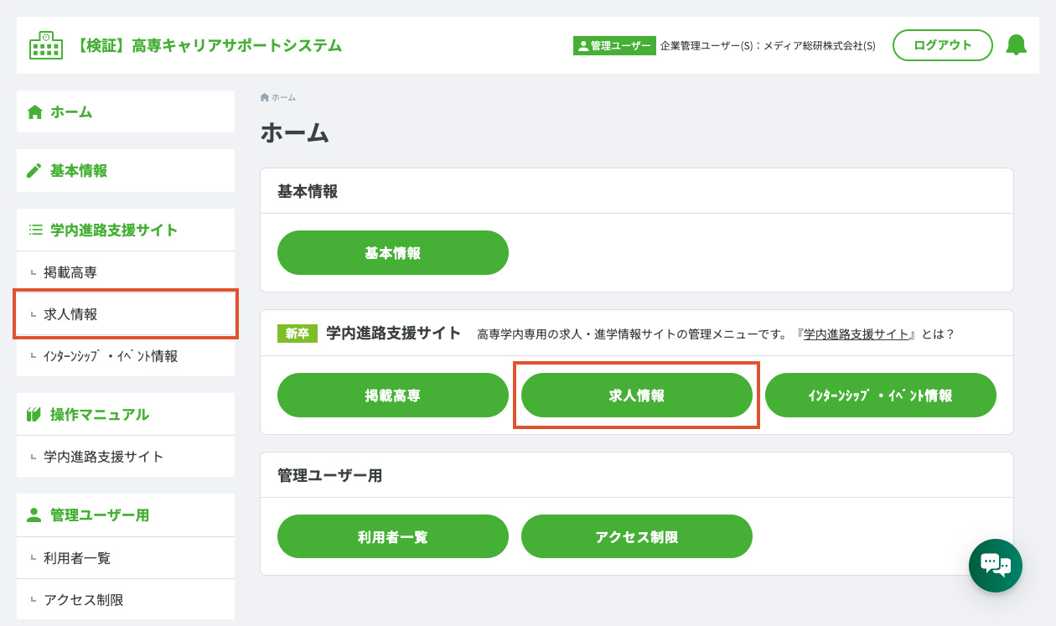Screen dimensions: 1056x626
Task: Click the green 基本情報 button
Action: click(x=393, y=253)
